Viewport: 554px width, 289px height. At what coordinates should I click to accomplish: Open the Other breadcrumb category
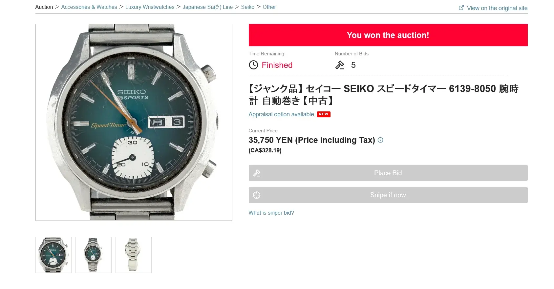(x=269, y=7)
